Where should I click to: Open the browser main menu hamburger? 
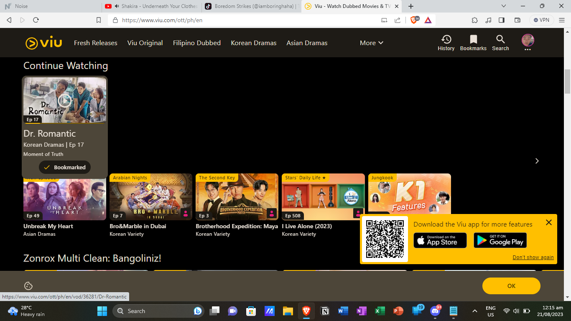click(x=562, y=20)
